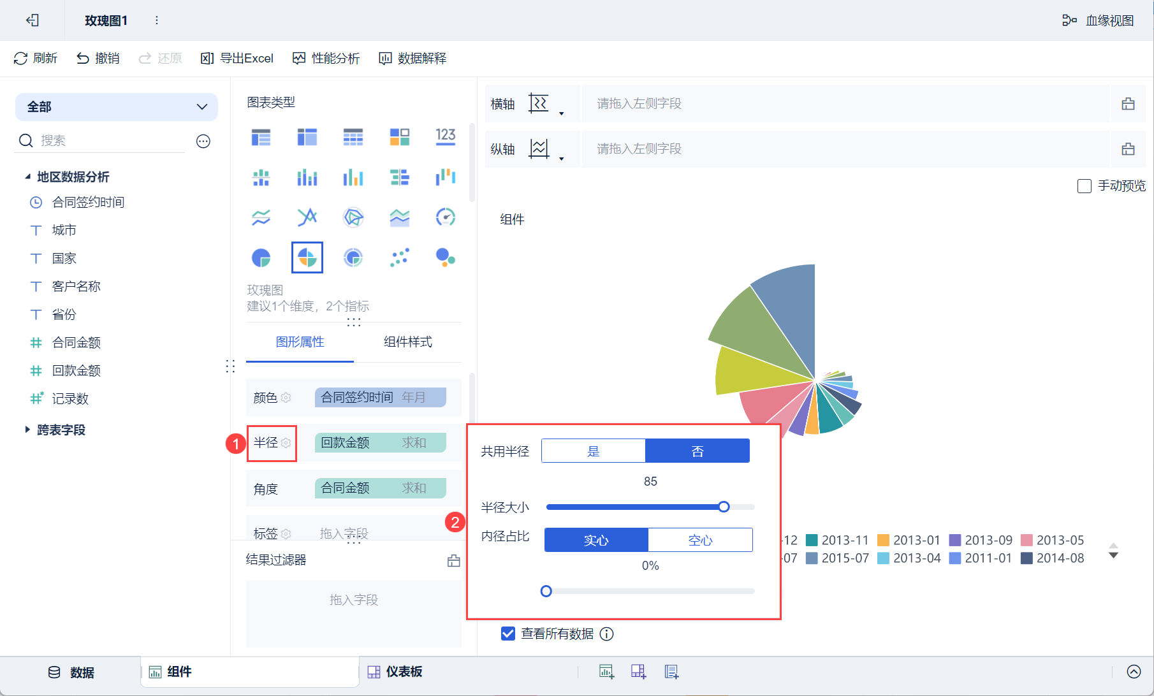Select the donut ring chart icon
Viewport: 1154px width, 696px height.
pyautogui.click(x=353, y=257)
